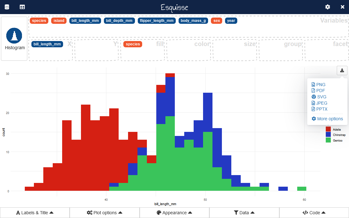
Task: Click the download plot icon button
Action: (x=342, y=70)
